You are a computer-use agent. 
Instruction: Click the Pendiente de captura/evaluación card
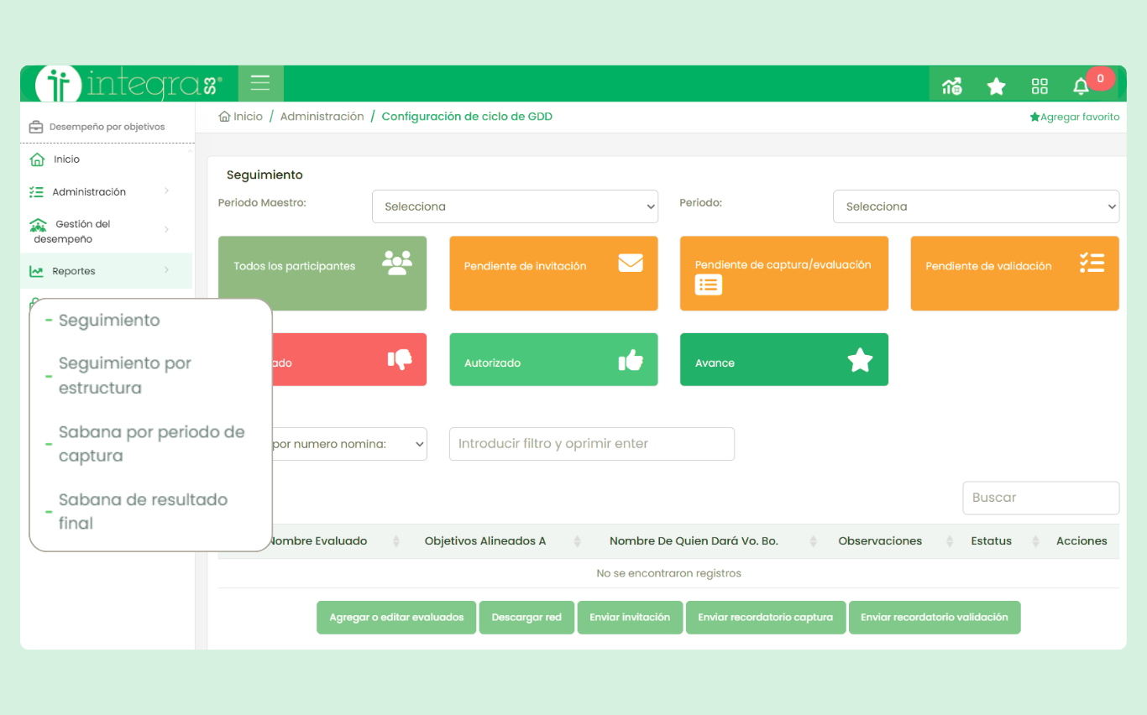pyautogui.click(x=784, y=274)
